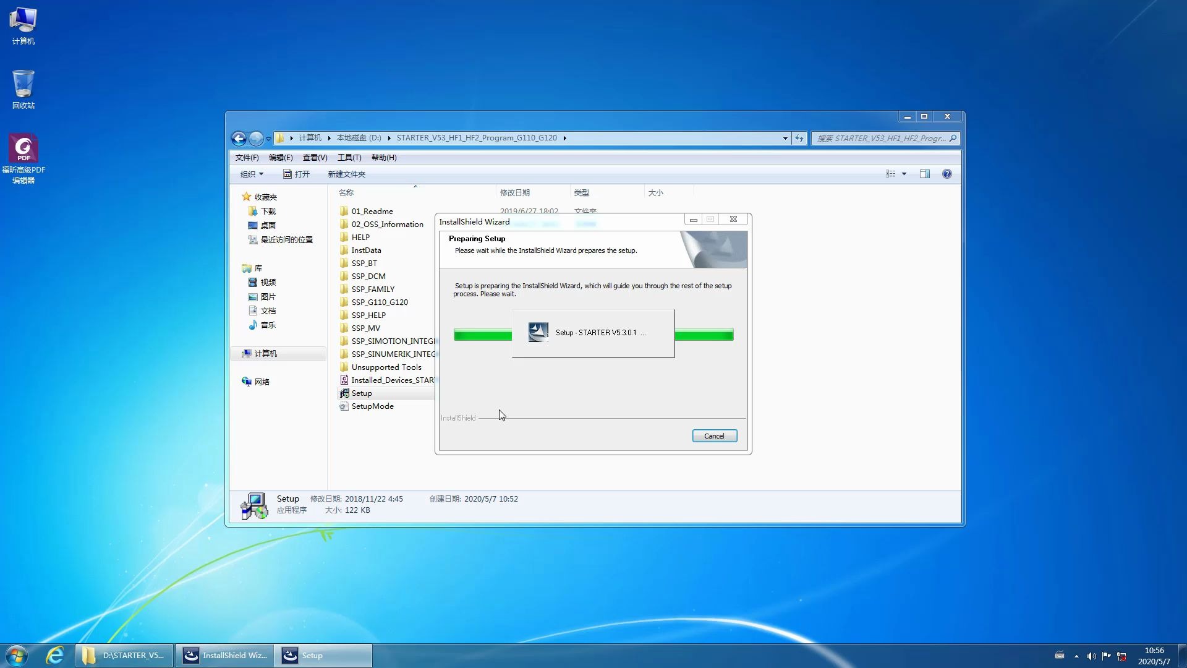This screenshot has height=668, width=1187.
Task: Select 桌面 in navigation pane
Action: pyautogui.click(x=262, y=225)
